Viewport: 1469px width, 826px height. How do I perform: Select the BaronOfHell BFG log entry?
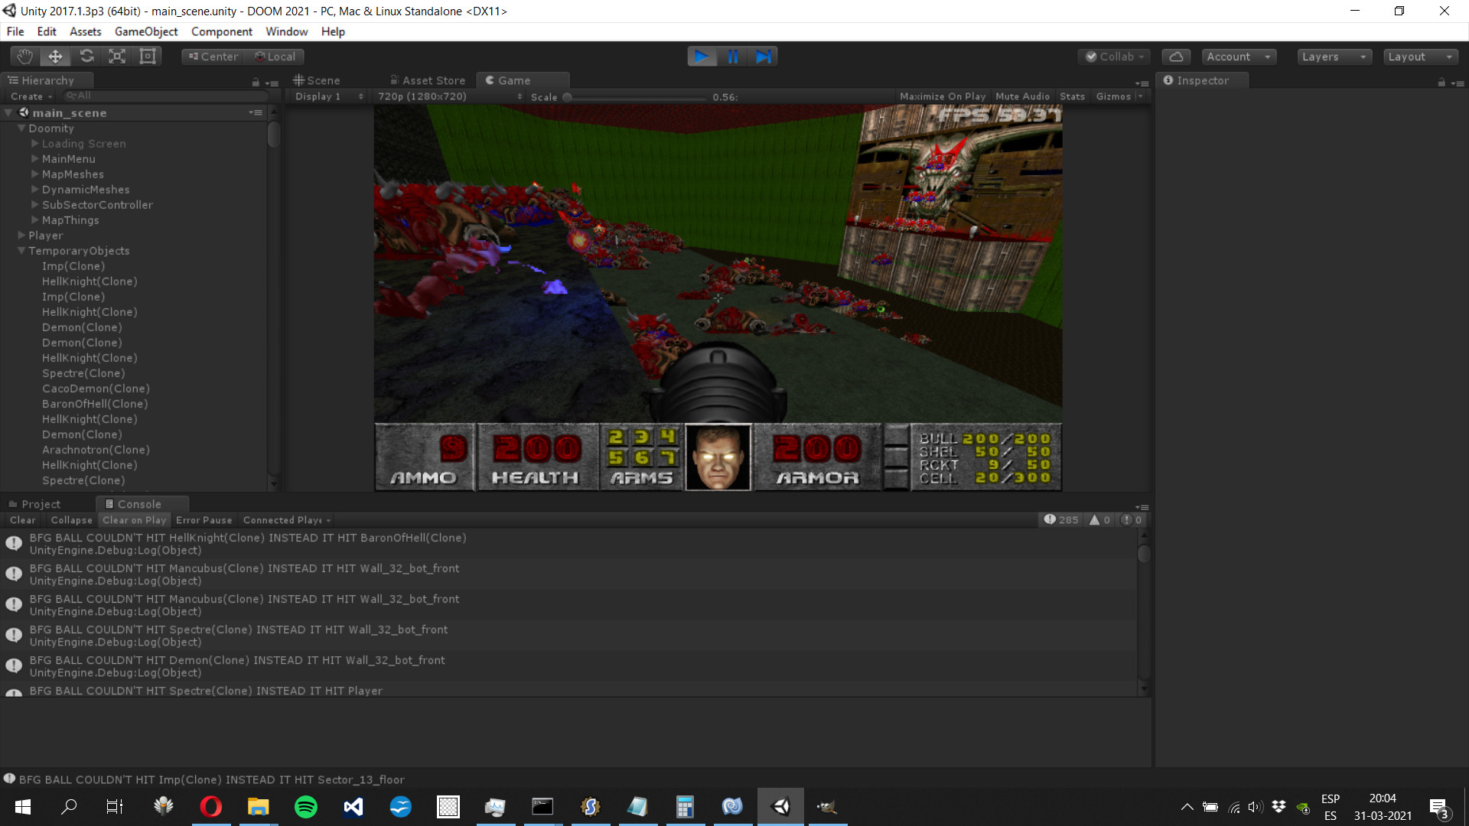point(568,544)
